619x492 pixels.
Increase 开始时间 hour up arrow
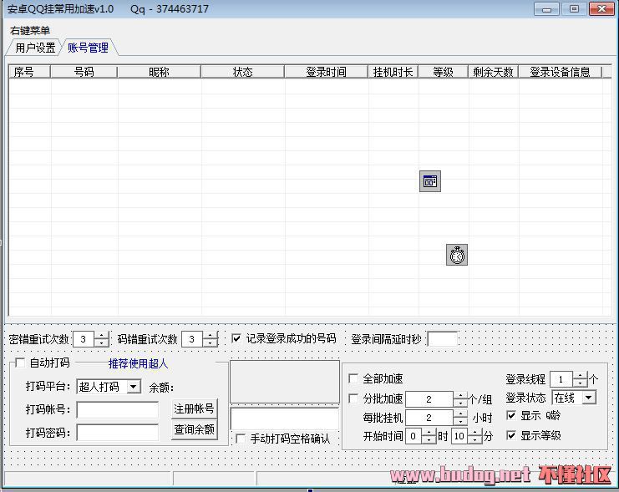[x=429, y=432]
